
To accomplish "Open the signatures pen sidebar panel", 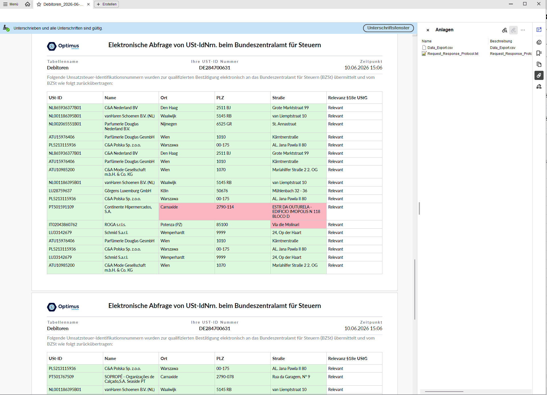I will point(539,86).
